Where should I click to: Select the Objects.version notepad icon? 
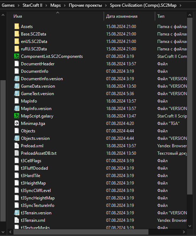point(17,138)
